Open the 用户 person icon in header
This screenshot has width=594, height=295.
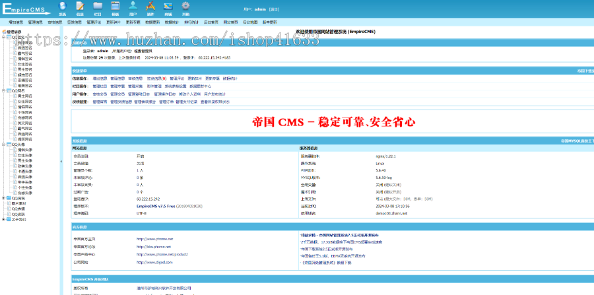pos(133,6)
